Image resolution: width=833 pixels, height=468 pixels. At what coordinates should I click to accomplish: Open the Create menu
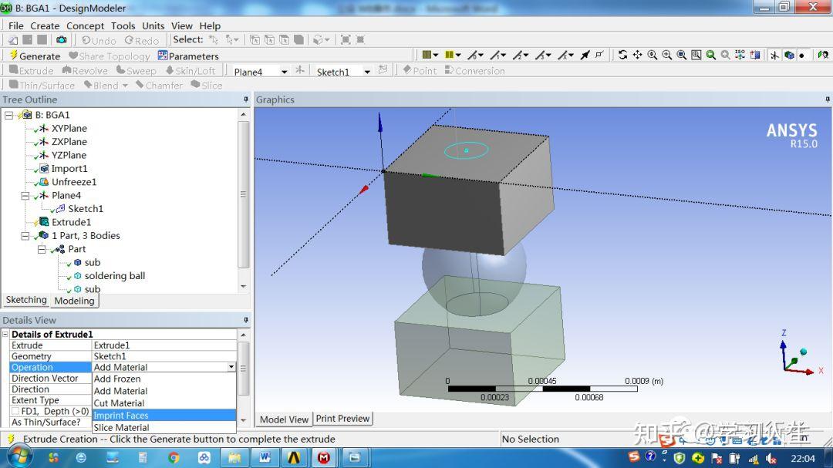pos(45,25)
